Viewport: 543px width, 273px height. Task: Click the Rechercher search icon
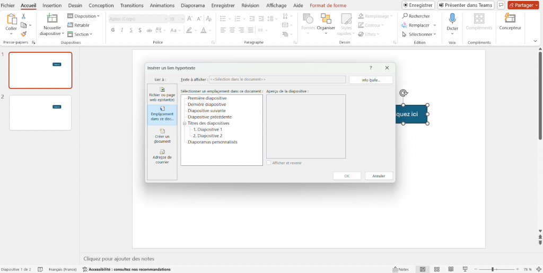tap(405, 16)
